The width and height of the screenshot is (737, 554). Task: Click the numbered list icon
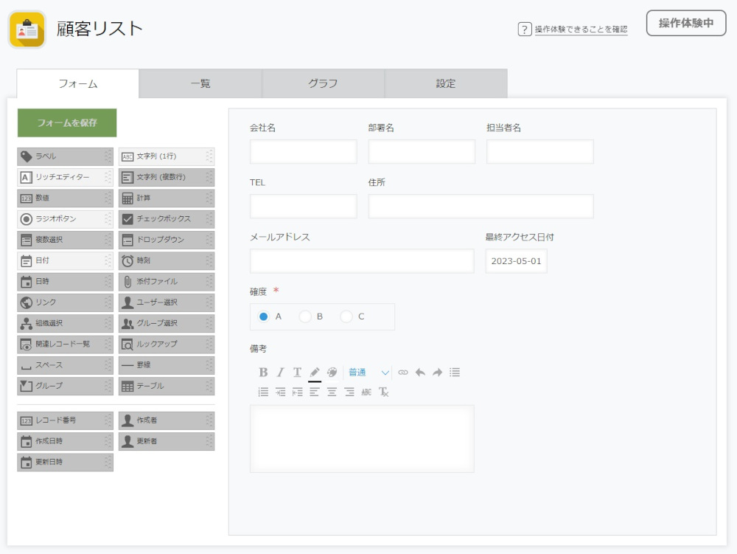pos(263,392)
